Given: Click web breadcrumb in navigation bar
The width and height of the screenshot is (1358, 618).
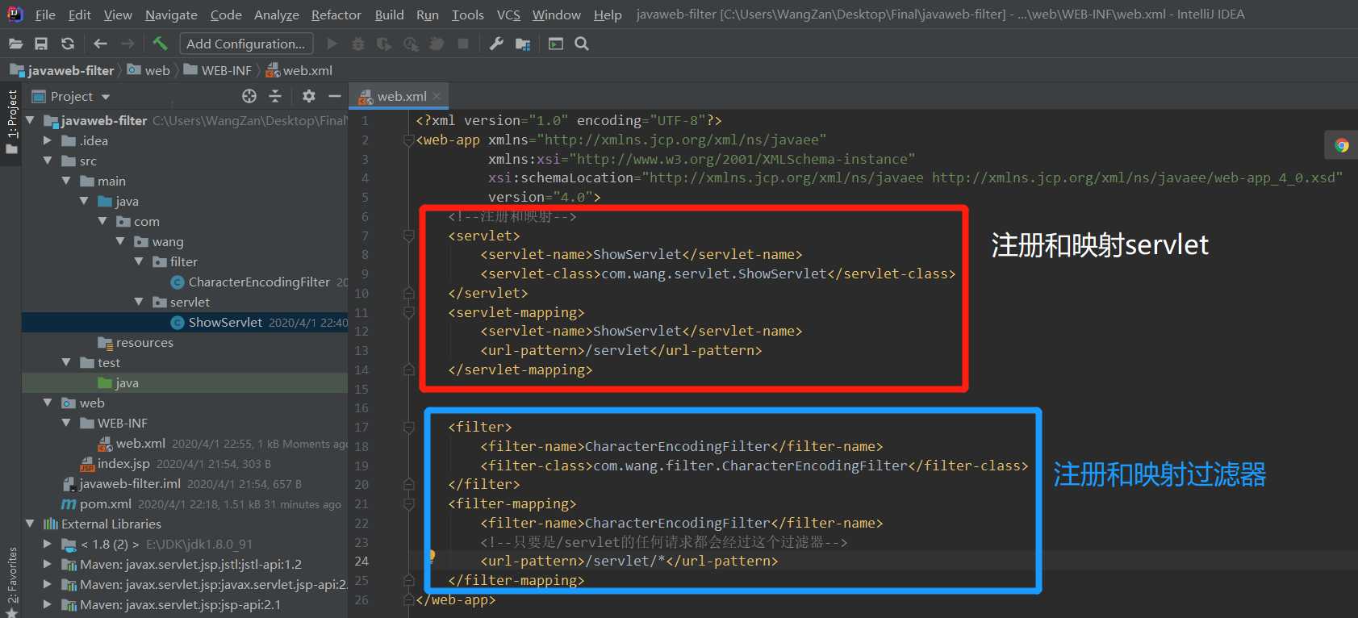Looking at the screenshot, I should coord(149,70).
